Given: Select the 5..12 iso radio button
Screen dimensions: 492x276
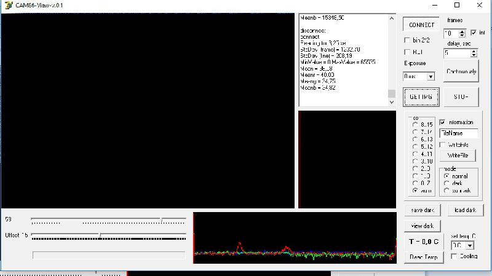Looking at the screenshot, I should [415, 146].
